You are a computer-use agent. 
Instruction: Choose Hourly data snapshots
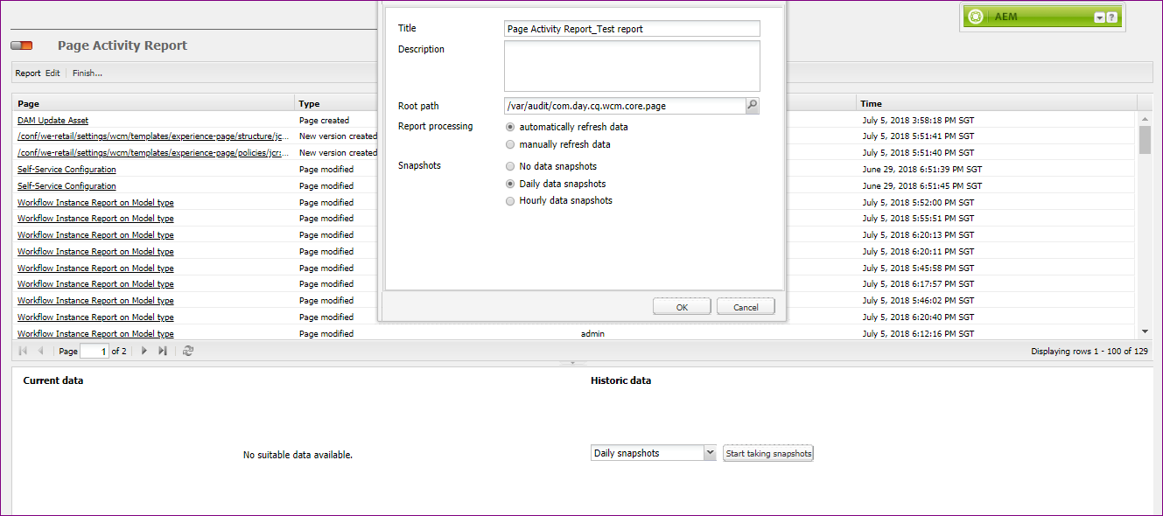[x=510, y=200]
